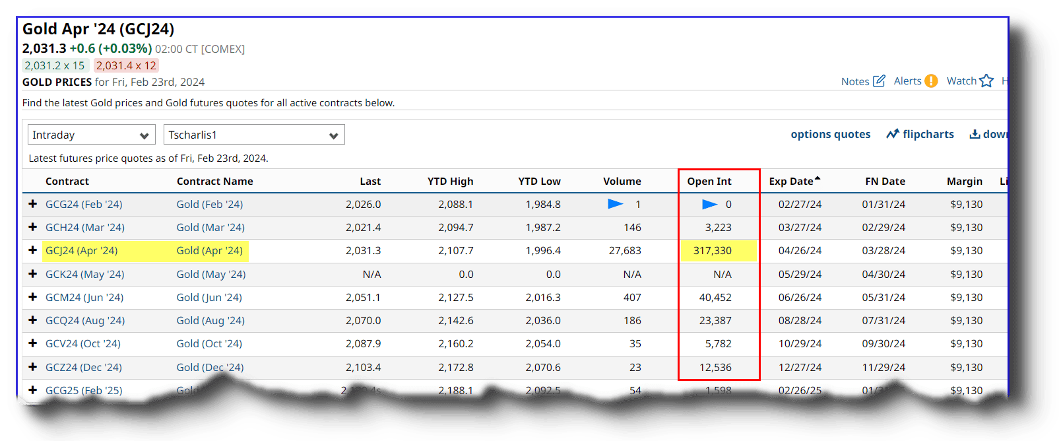Sort table by Volume column header

[622, 182]
